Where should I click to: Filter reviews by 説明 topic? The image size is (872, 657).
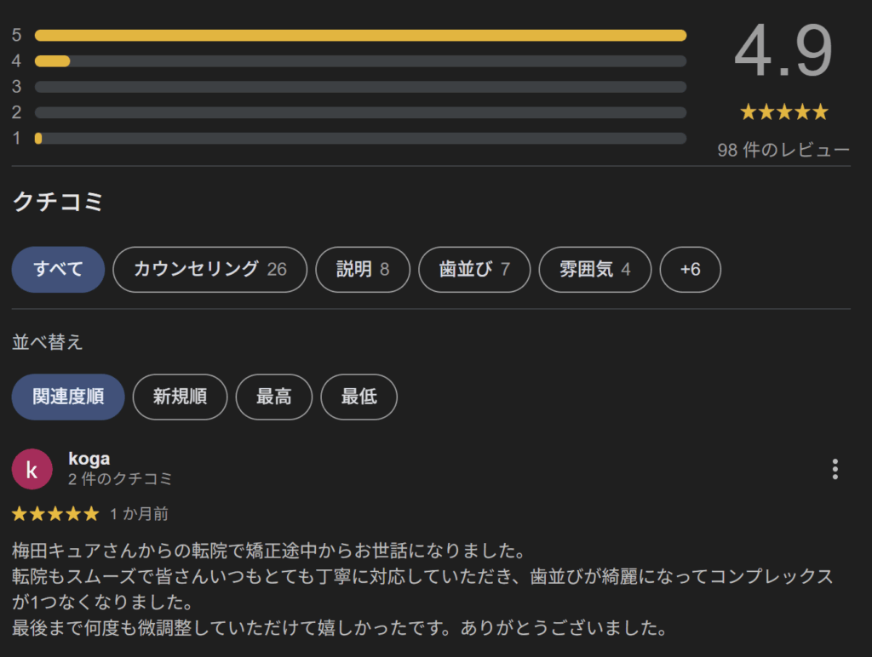pyautogui.click(x=362, y=270)
